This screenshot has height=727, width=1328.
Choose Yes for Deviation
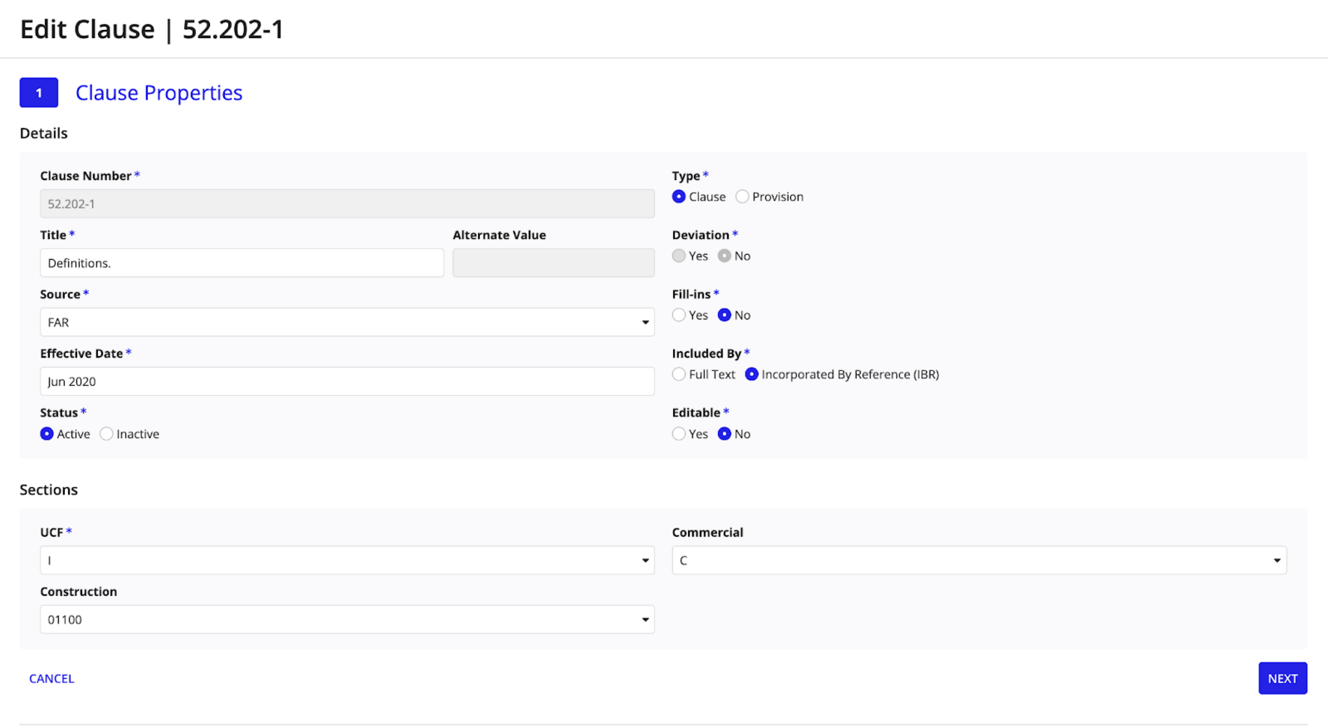[x=679, y=256]
